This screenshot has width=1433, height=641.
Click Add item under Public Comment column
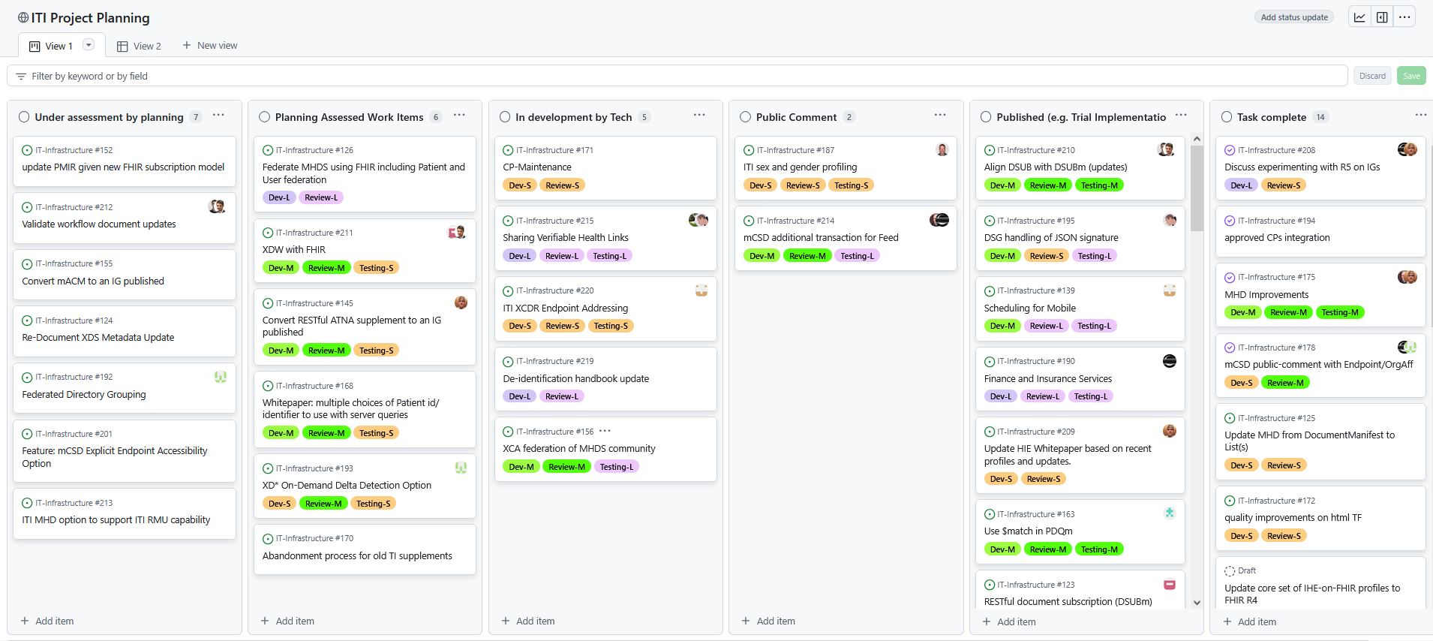(768, 621)
